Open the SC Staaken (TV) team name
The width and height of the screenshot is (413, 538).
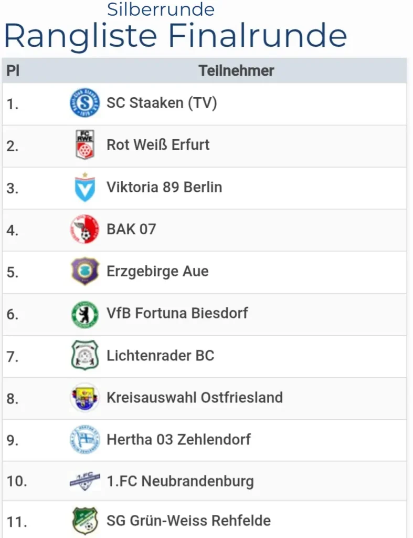(162, 103)
